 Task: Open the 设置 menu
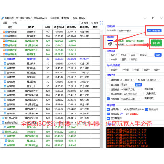point(5,23)
